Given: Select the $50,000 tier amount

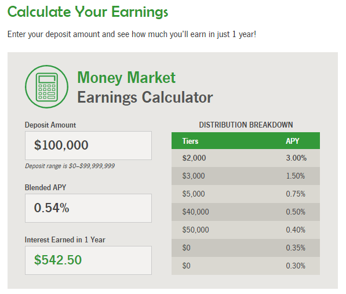Looking at the screenshot, I should pyautogui.click(x=195, y=230).
